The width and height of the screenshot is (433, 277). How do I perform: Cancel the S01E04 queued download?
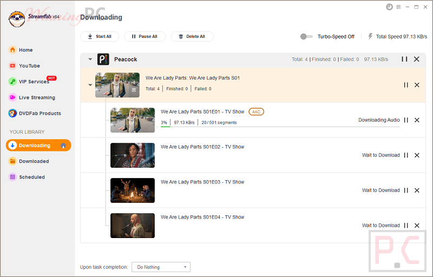coord(417,226)
